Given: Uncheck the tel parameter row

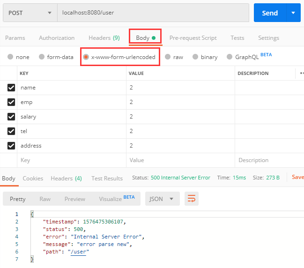Looking at the screenshot, I should pos(11,131).
